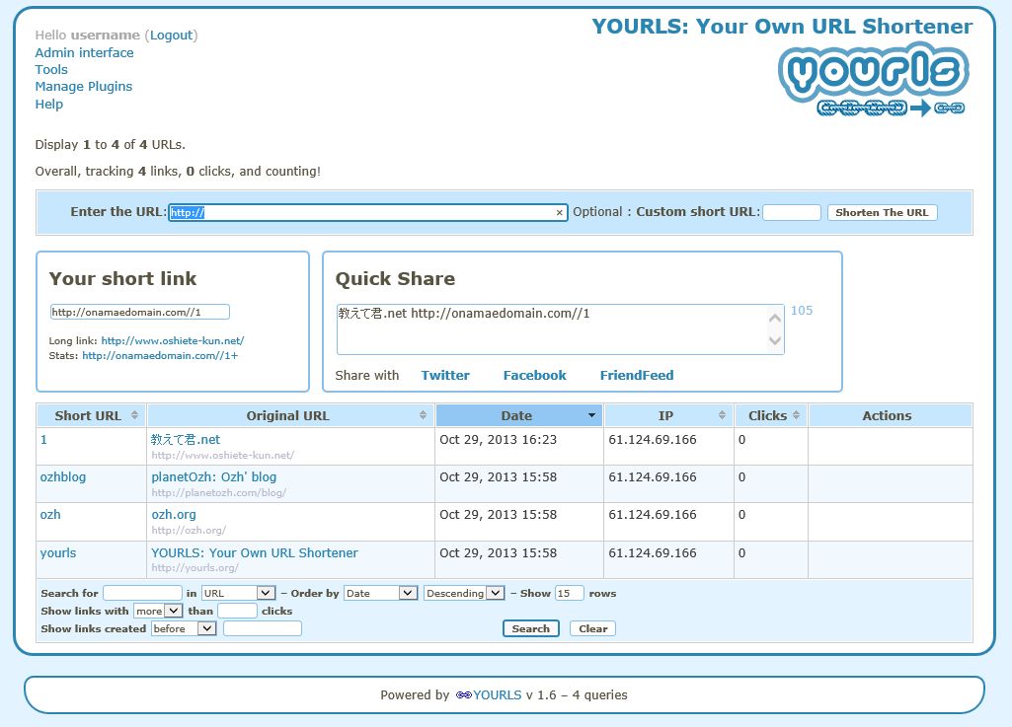Click the Shorten The URL button

click(882, 212)
